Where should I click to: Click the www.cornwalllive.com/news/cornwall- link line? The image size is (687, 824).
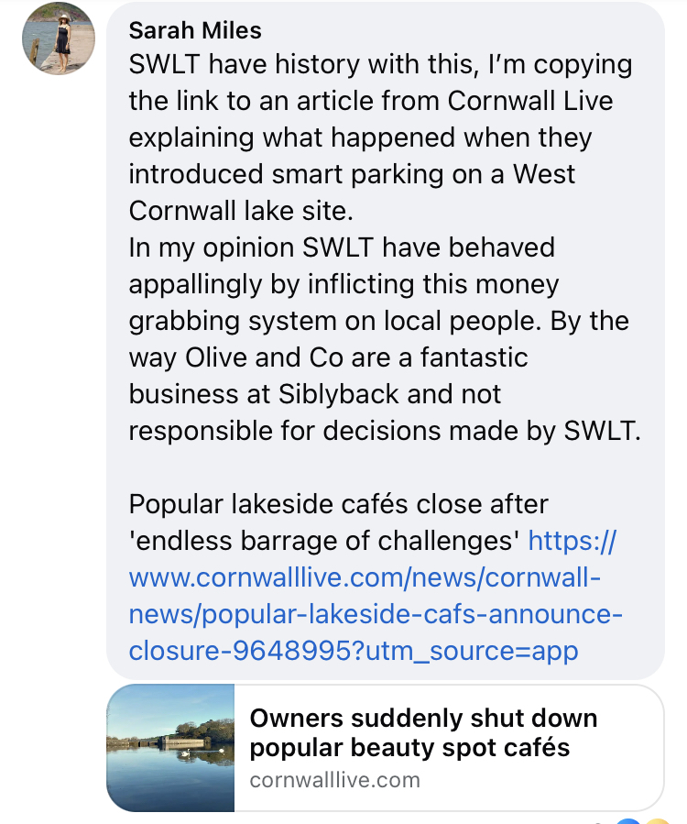click(365, 577)
